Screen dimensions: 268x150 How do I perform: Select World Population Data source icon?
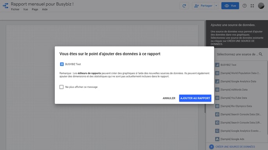[217, 73]
